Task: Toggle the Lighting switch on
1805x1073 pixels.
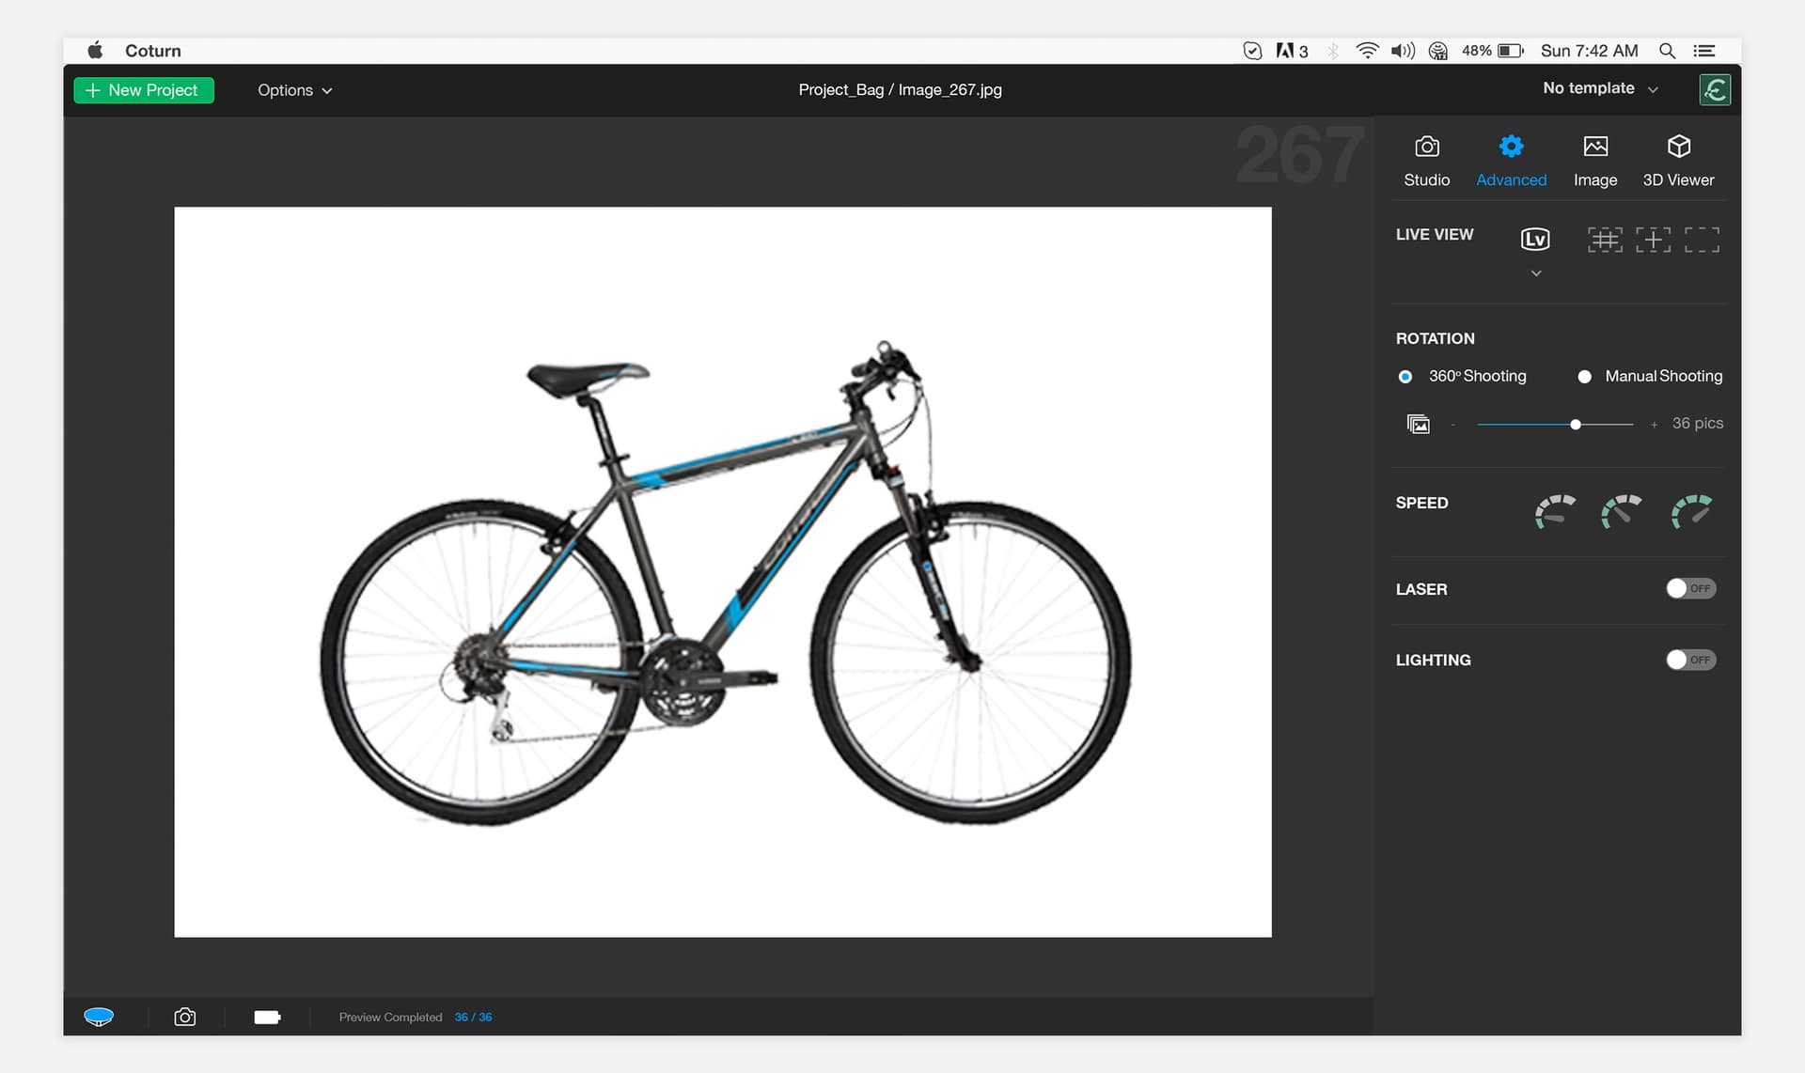Action: (x=1690, y=660)
